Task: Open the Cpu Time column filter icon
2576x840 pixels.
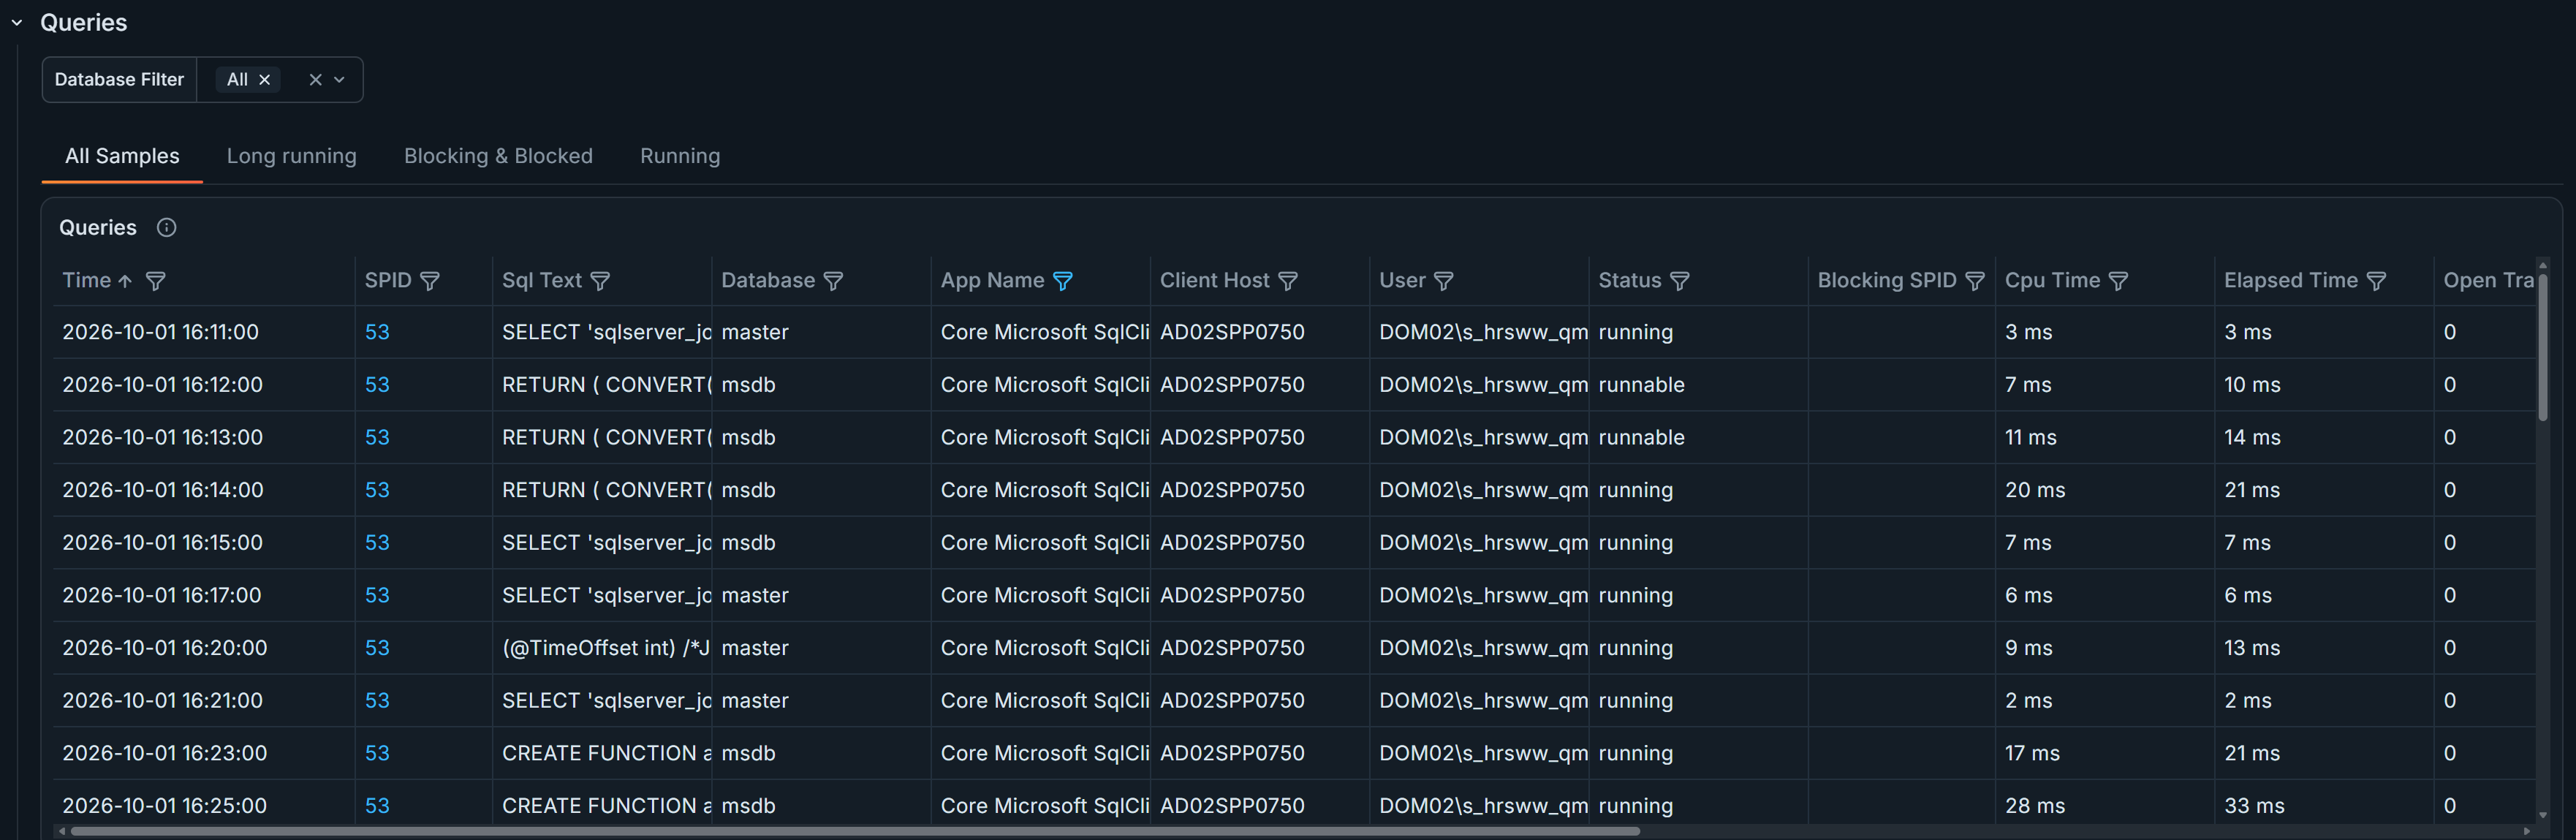Action: pyautogui.click(x=2118, y=282)
